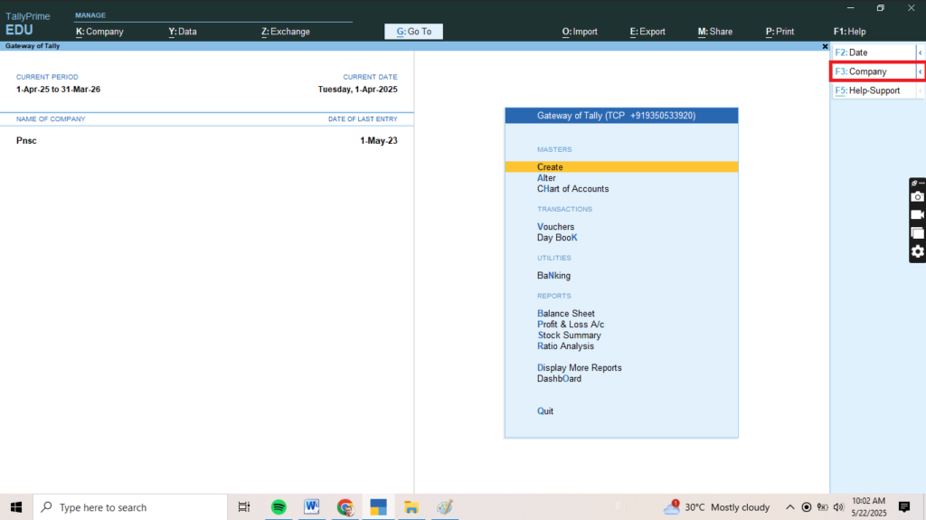Select Quit in Gateway of Tally
The image size is (926, 520).
click(x=545, y=411)
